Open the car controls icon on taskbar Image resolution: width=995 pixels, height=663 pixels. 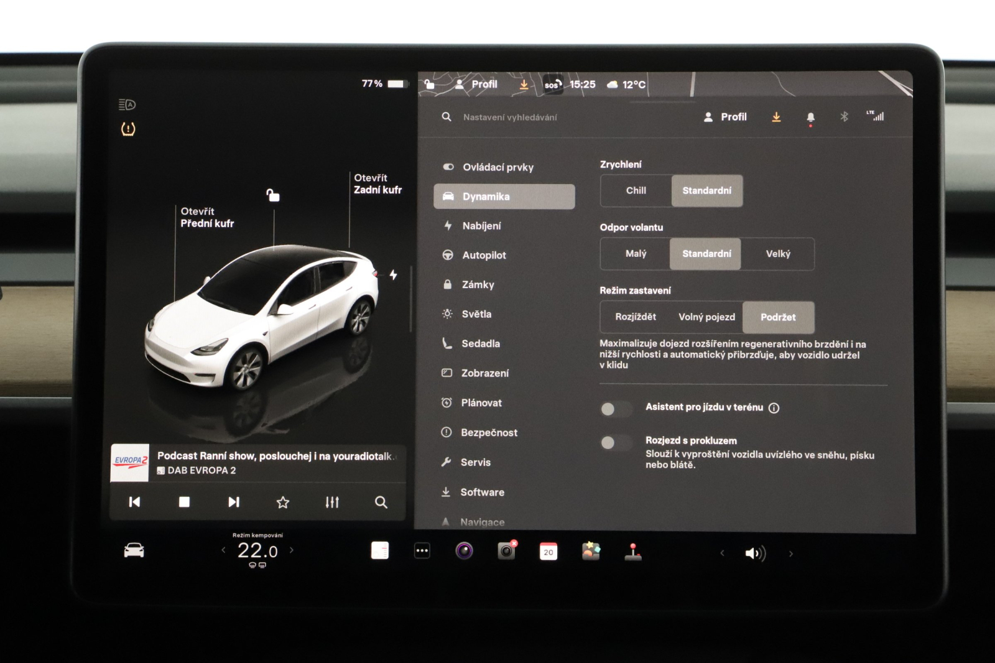pyautogui.click(x=133, y=551)
